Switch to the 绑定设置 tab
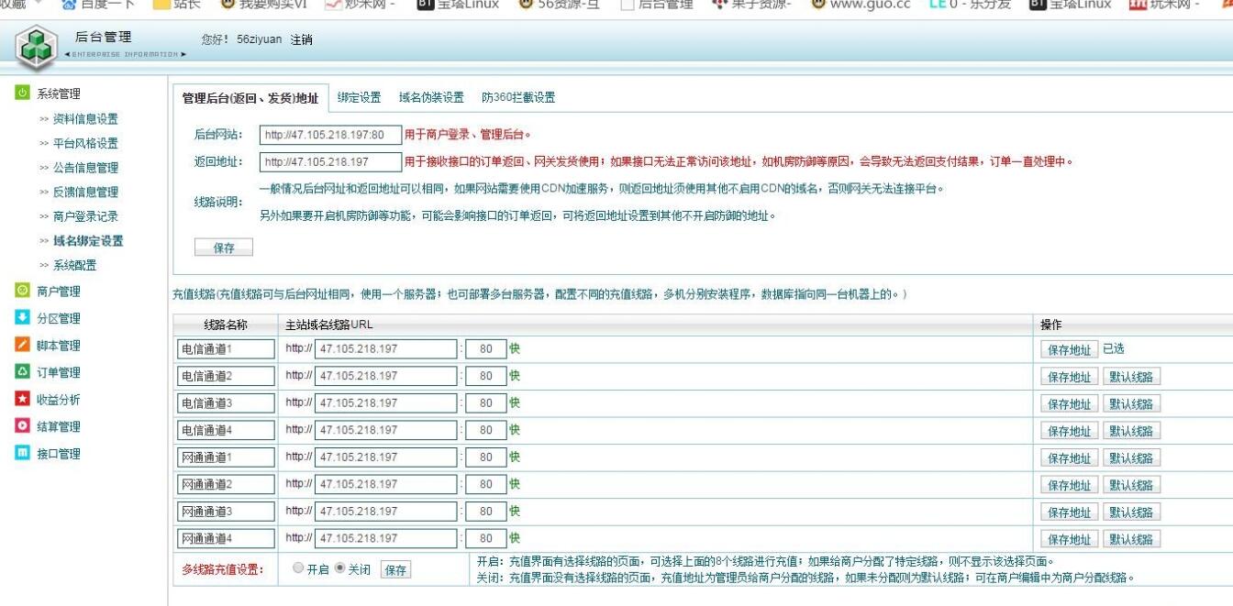The width and height of the screenshot is (1233, 606). click(x=359, y=98)
